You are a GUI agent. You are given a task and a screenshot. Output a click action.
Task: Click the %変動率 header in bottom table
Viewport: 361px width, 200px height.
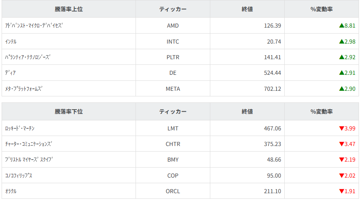point(321,112)
